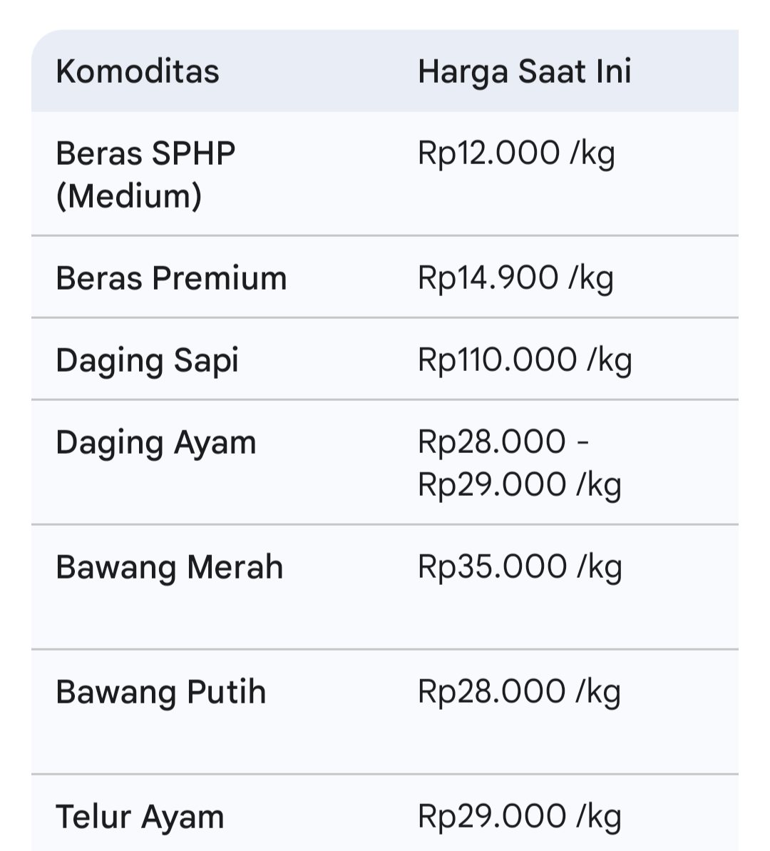The height and width of the screenshot is (851, 770).
Task: Select the Rp29.000 upper price for Daging Ayam
Action: point(492,485)
